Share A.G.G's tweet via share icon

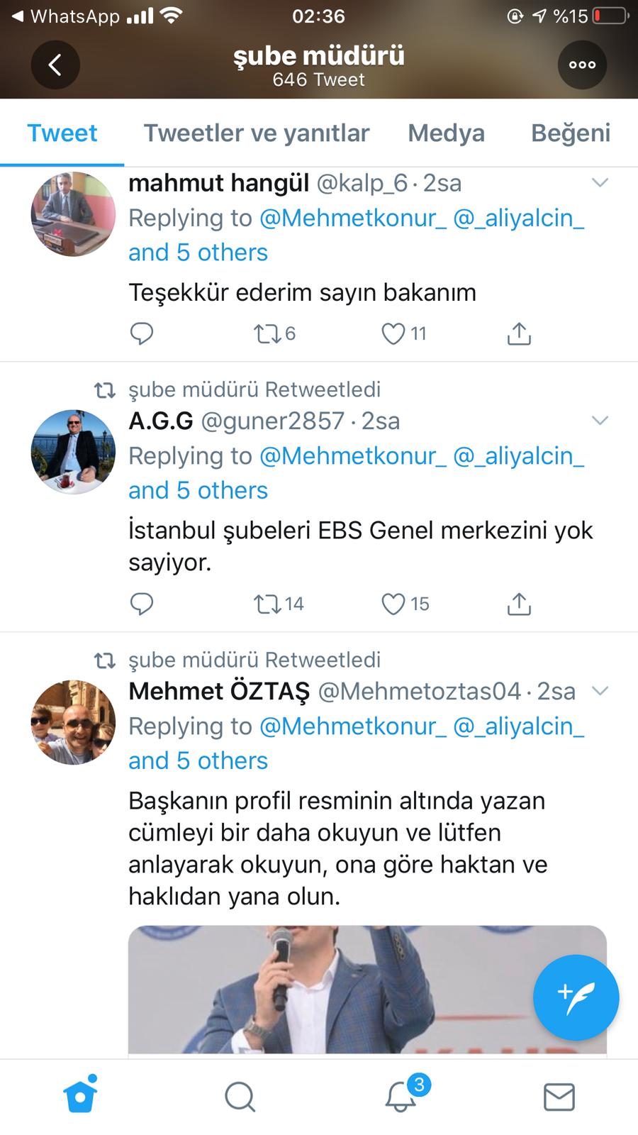click(519, 604)
